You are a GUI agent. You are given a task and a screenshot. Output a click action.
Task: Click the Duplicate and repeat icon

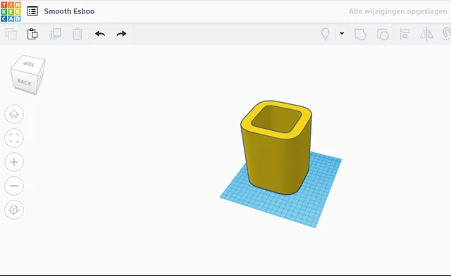point(55,34)
